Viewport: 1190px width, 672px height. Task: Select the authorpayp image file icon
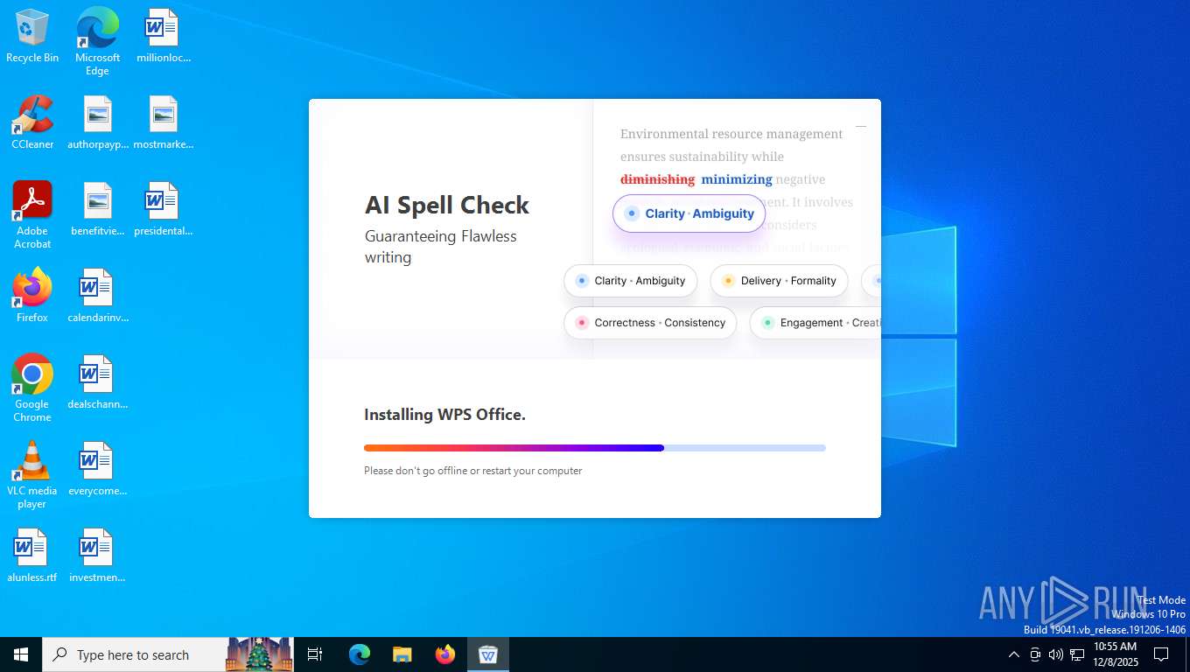[x=97, y=122]
